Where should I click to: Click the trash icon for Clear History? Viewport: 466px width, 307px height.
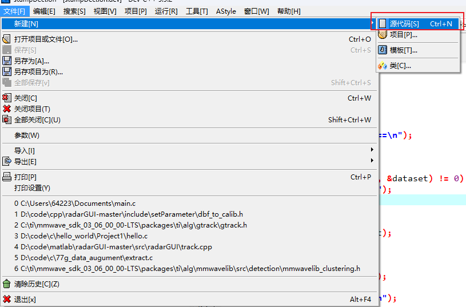point(6,284)
